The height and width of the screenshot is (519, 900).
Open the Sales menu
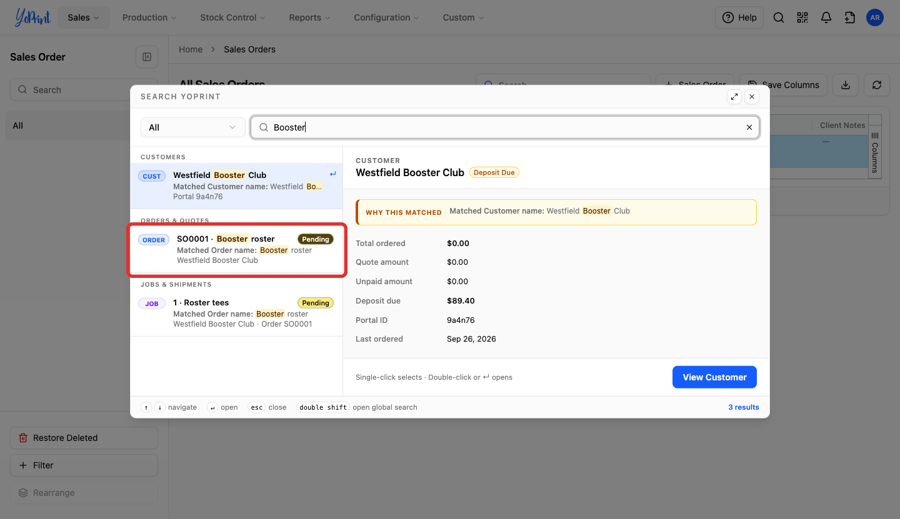pos(84,17)
